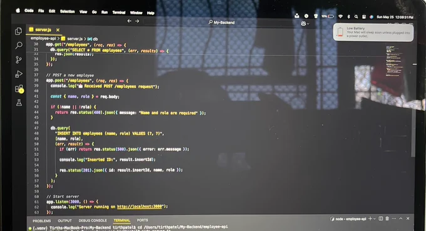Click the 'Name and role are required' string
426x231 pixels.
coord(168,113)
